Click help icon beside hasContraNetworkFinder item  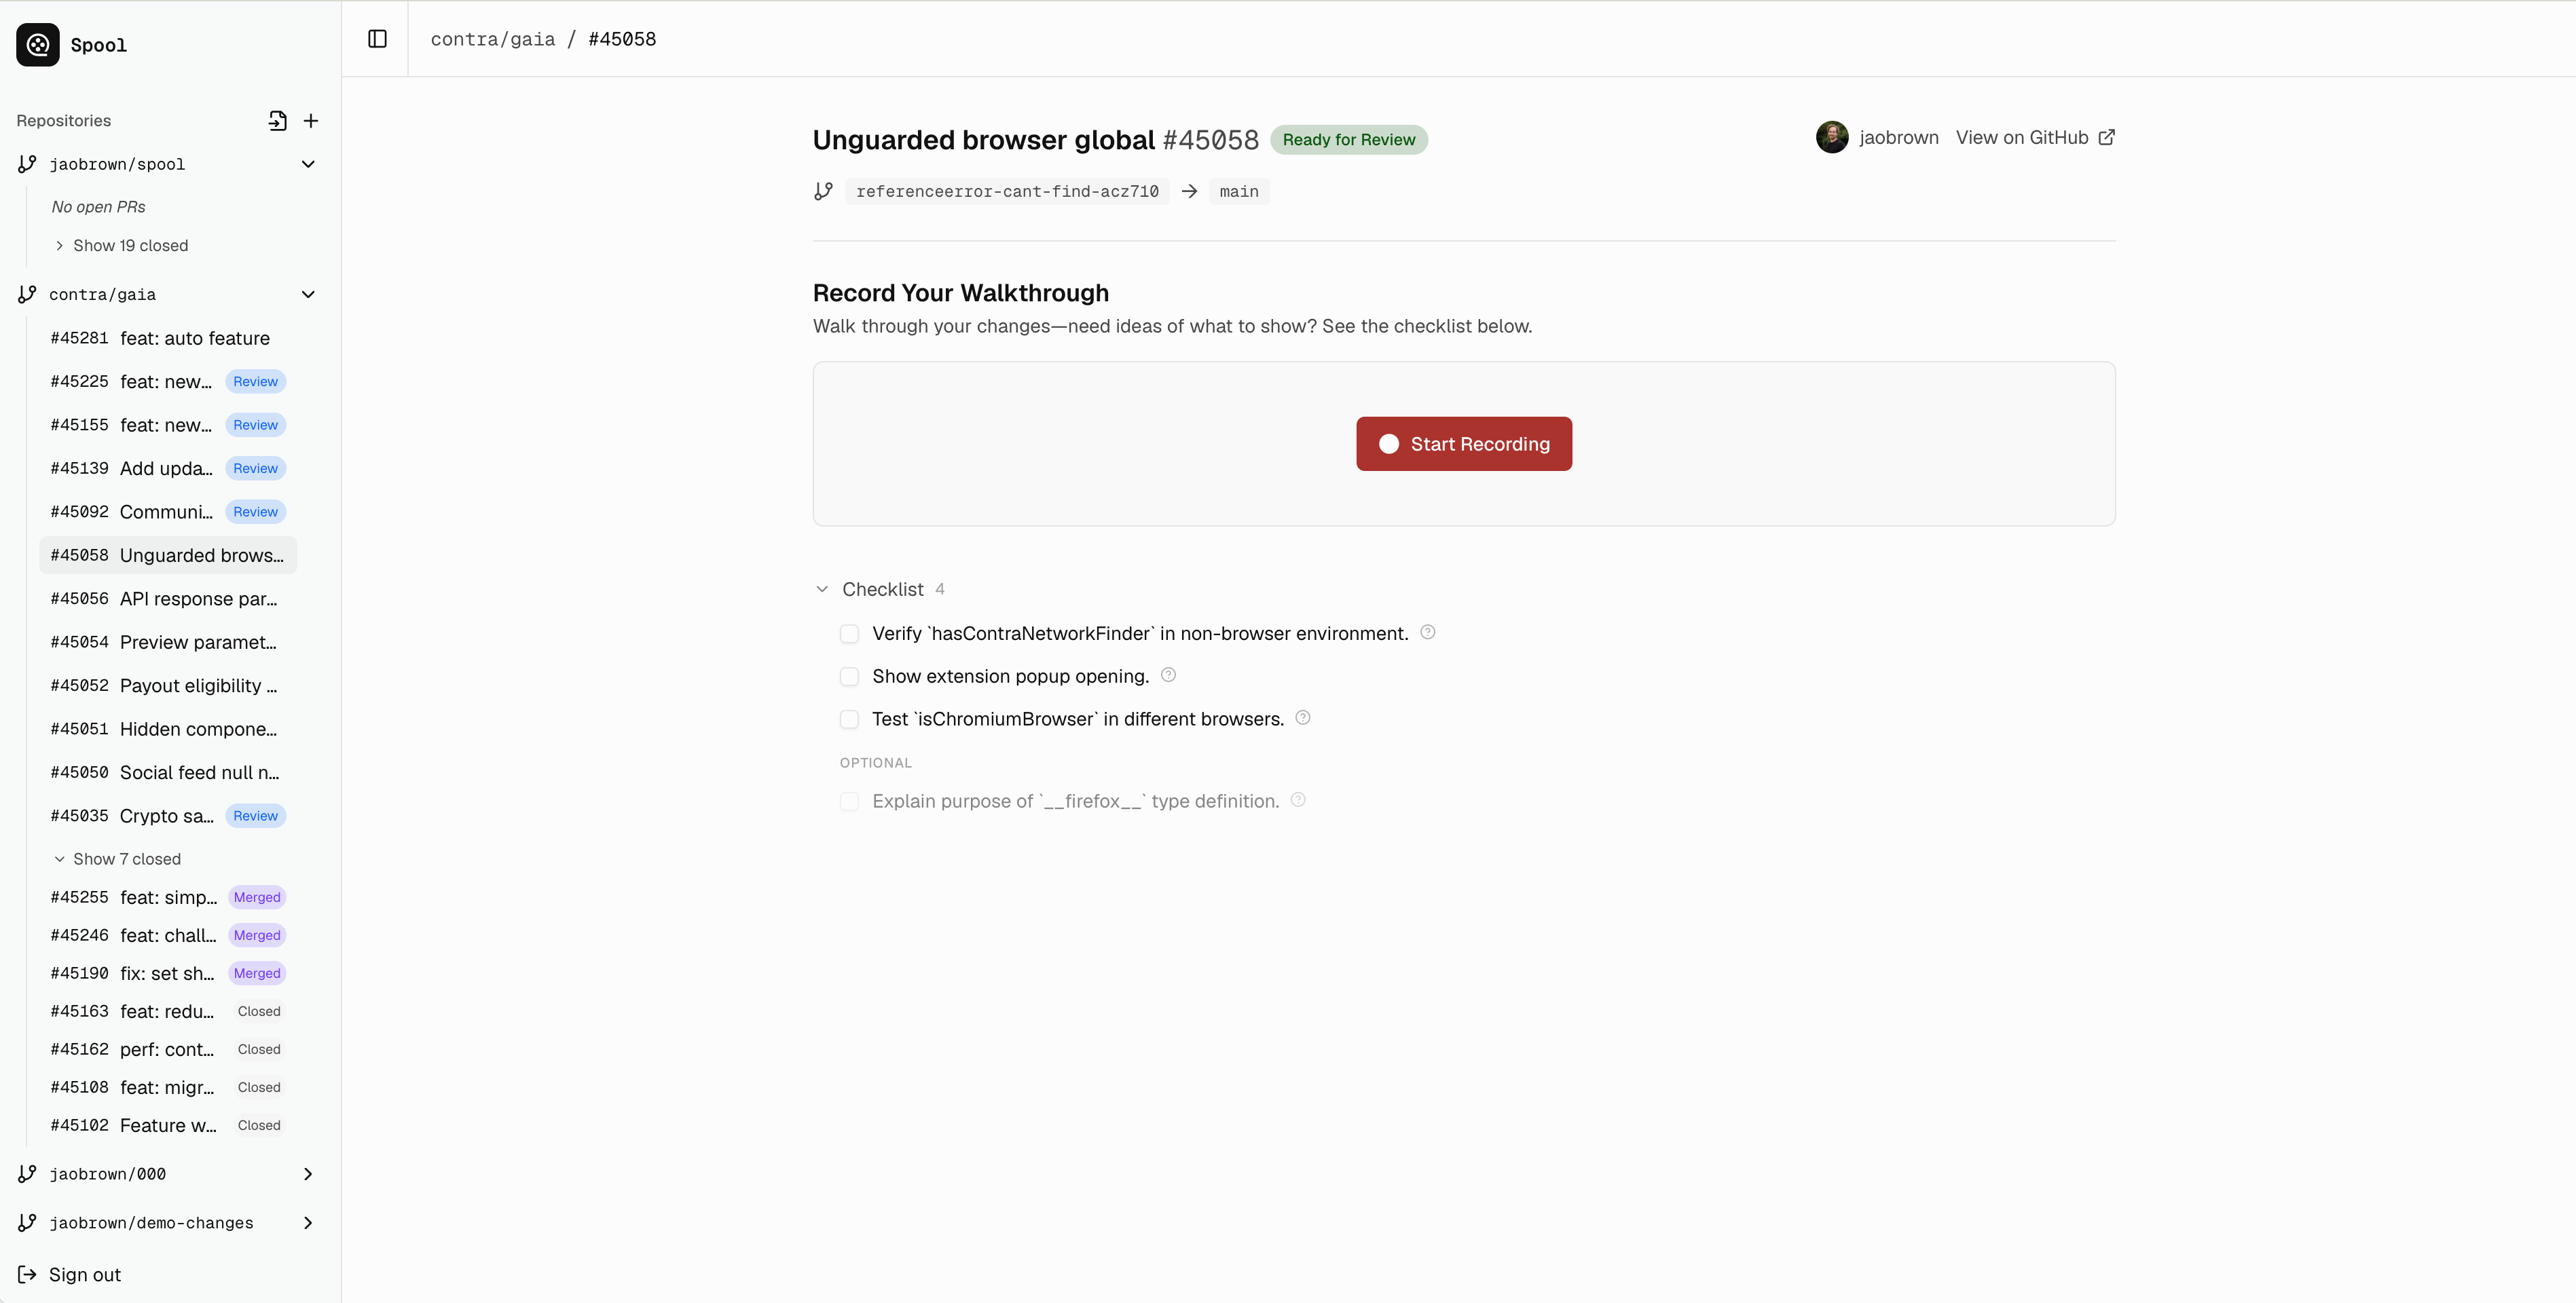pos(1427,632)
